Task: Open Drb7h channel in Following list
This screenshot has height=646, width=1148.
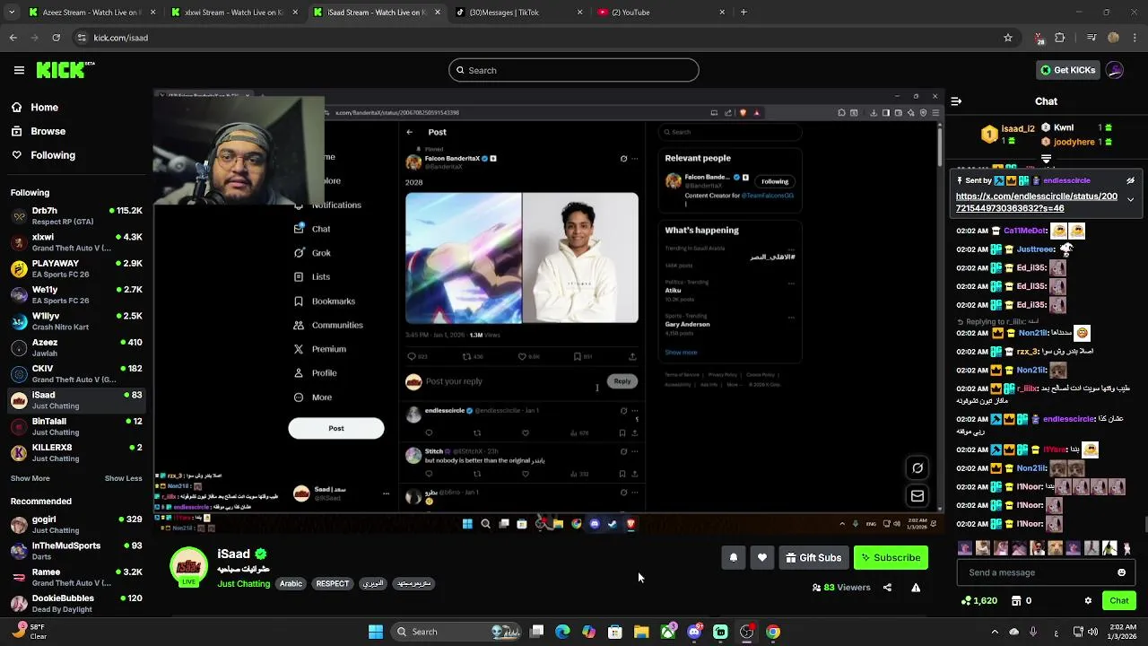Action: click(76, 215)
